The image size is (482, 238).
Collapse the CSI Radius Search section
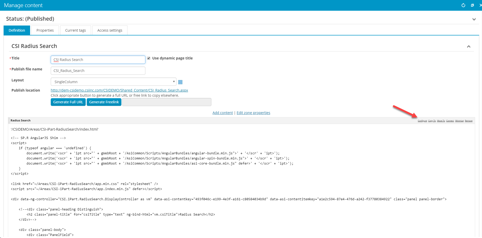click(x=468, y=46)
